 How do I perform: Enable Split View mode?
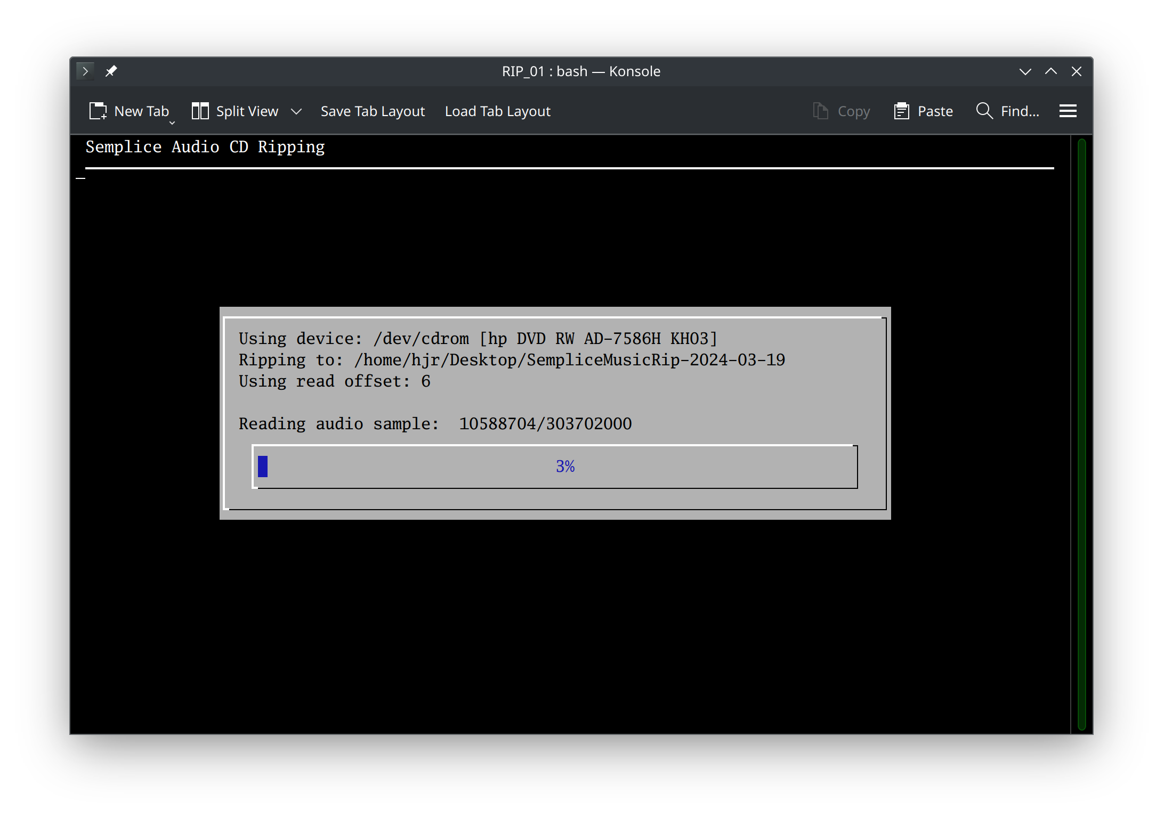[247, 111]
